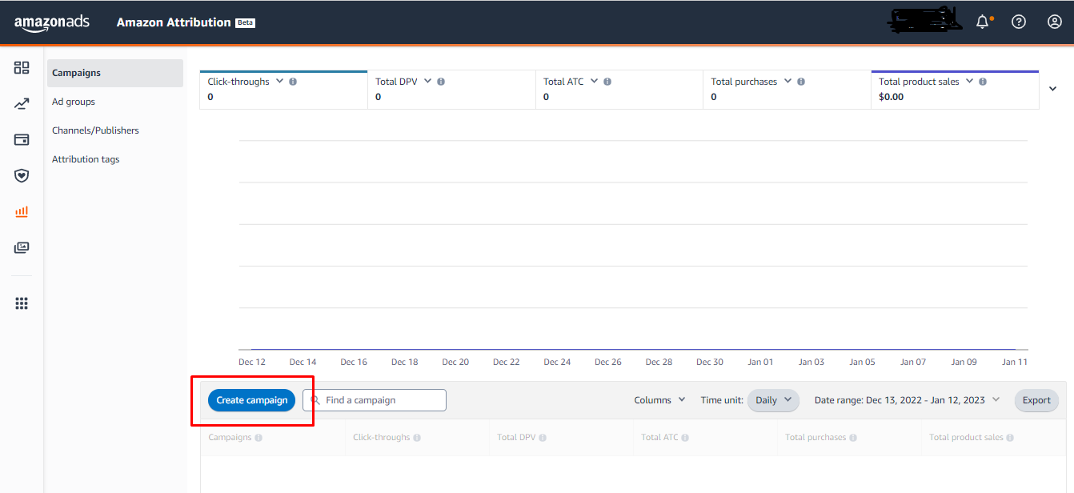Click info icon next to Total product sales card

[x=983, y=82]
